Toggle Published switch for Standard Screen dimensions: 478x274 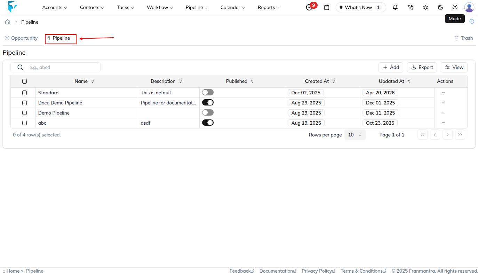[x=208, y=92]
